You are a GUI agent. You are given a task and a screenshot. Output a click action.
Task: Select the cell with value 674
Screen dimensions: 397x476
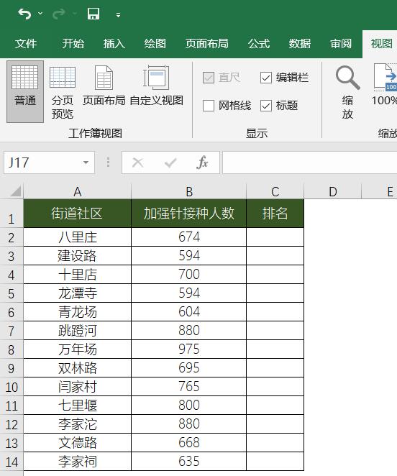[x=189, y=237]
